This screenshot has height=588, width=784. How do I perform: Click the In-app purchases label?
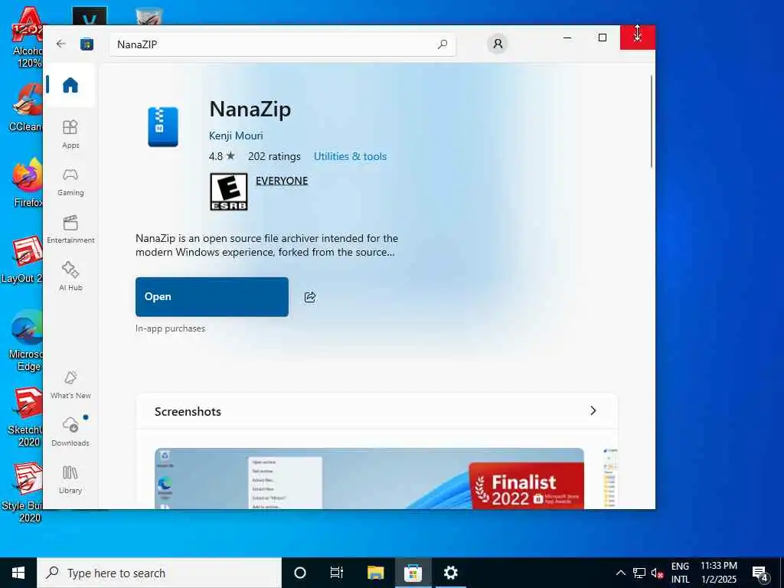click(x=170, y=328)
